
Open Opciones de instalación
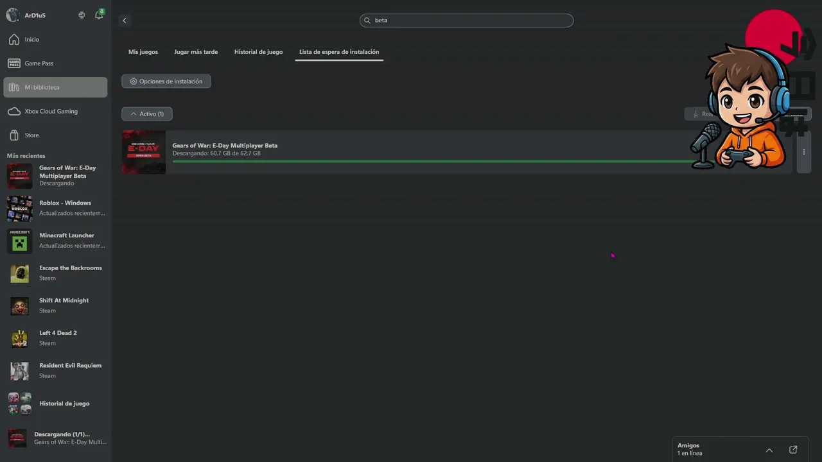point(166,81)
